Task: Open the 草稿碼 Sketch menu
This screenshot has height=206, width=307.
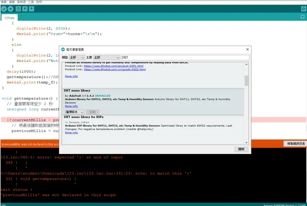Action: (21, 2)
